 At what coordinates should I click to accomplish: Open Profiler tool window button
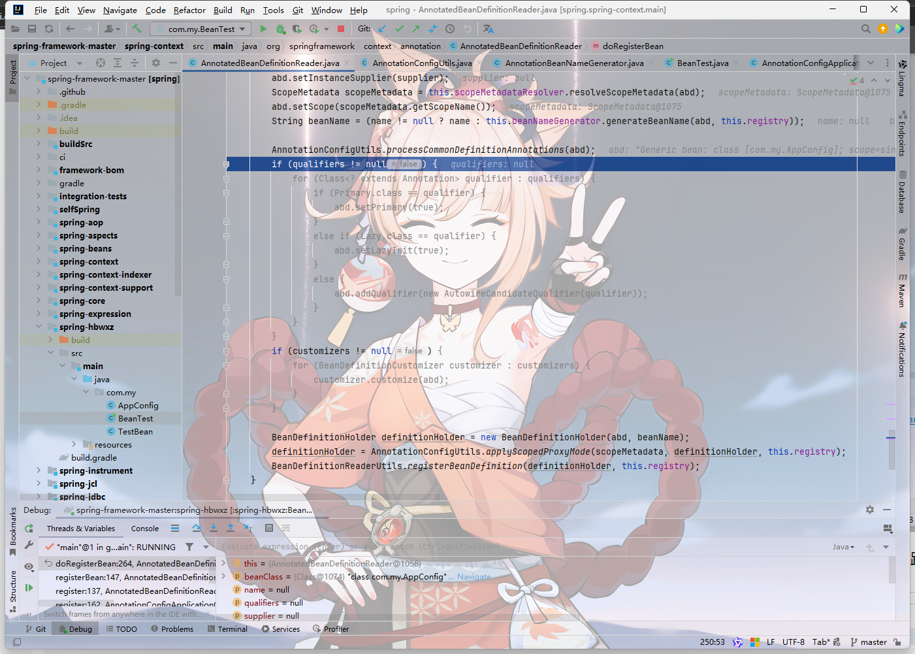click(x=331, y=629)
